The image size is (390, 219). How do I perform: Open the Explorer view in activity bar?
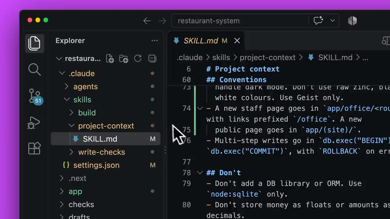click(x=34, y=43)
